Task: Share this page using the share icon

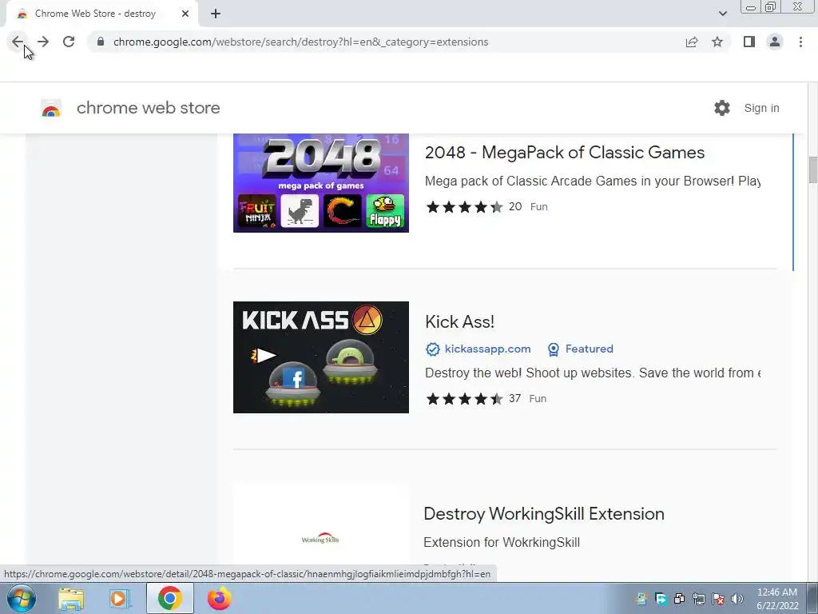Action: coord(692,42)
